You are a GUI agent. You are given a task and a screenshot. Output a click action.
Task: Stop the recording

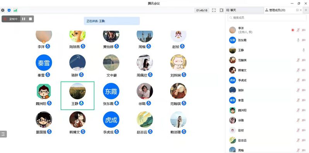[x=30, y=19]
